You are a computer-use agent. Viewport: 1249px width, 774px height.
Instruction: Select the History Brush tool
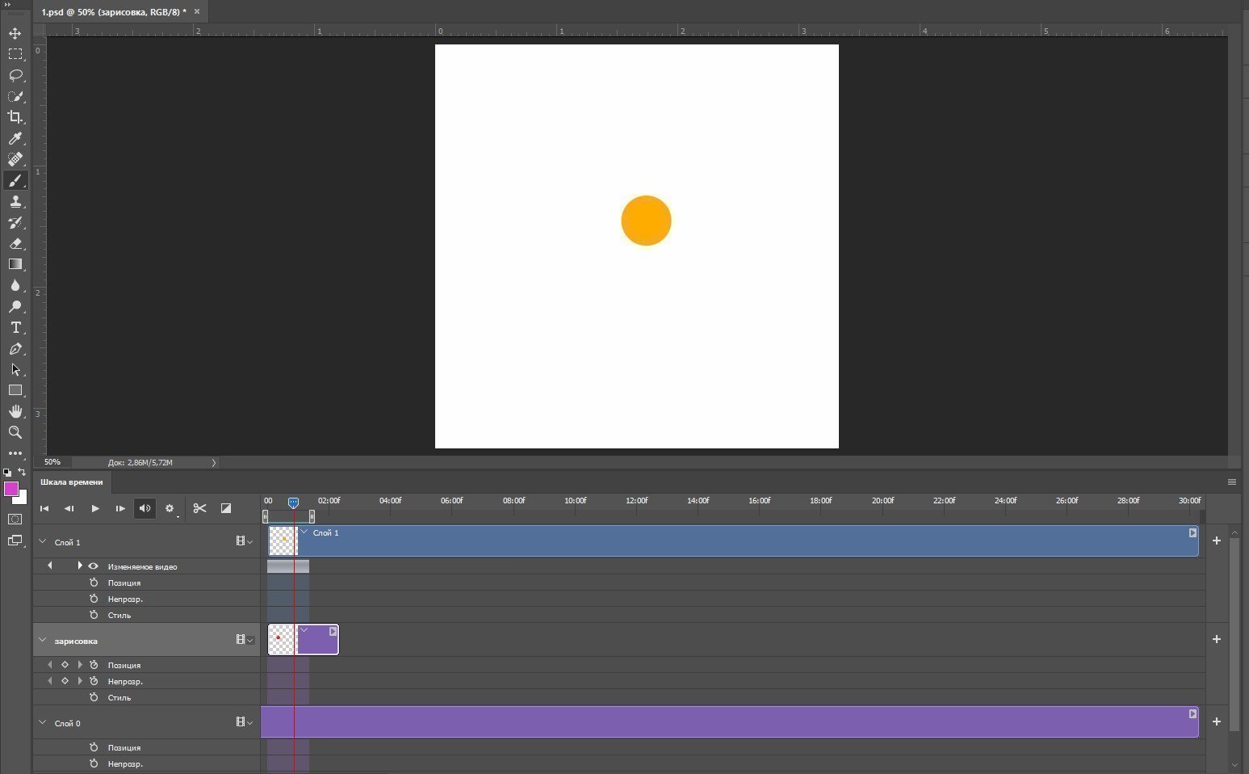15,222
